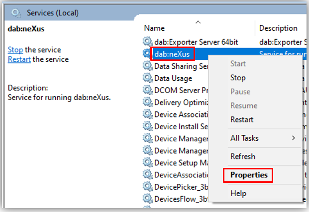Choose Refresh in the context menu
Viewport: 309px width, 212px height.
click(x=243, y=157)
